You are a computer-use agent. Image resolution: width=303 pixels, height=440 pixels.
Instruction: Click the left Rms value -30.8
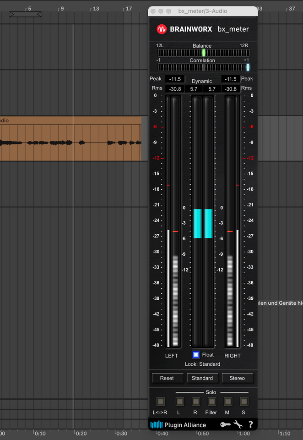coord(175,89)
